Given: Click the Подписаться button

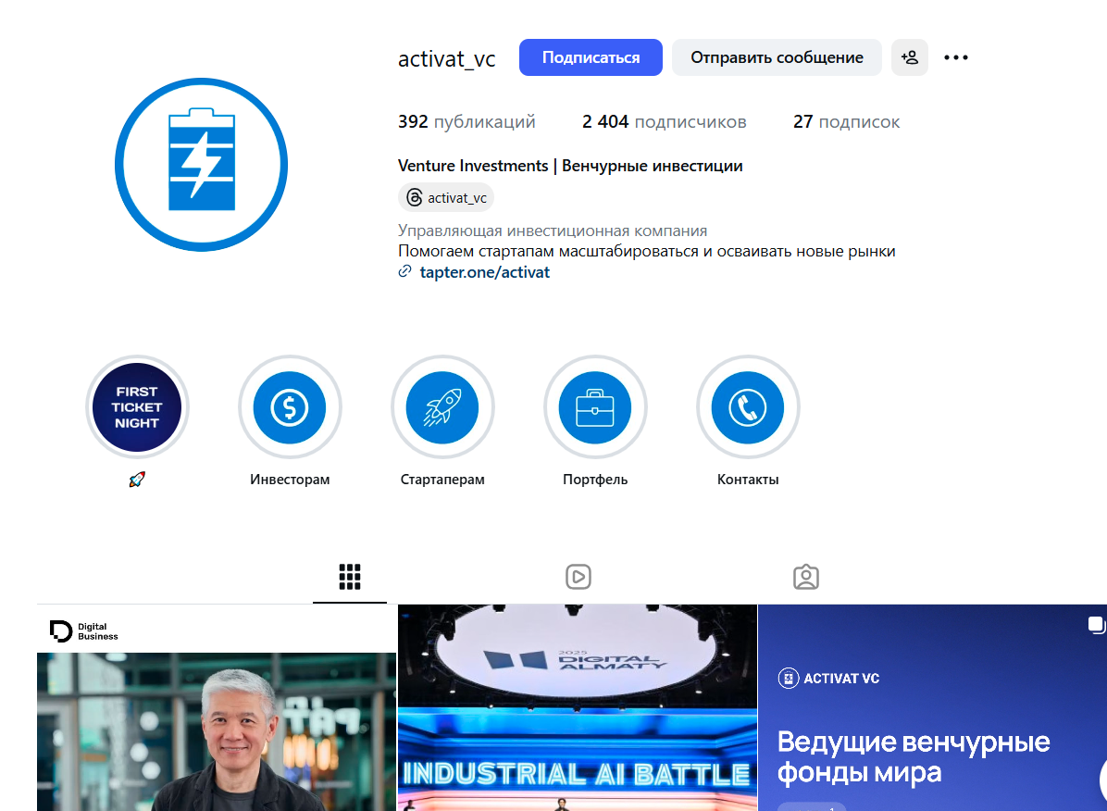Looking at the screenshot, I should click(591, 57).
